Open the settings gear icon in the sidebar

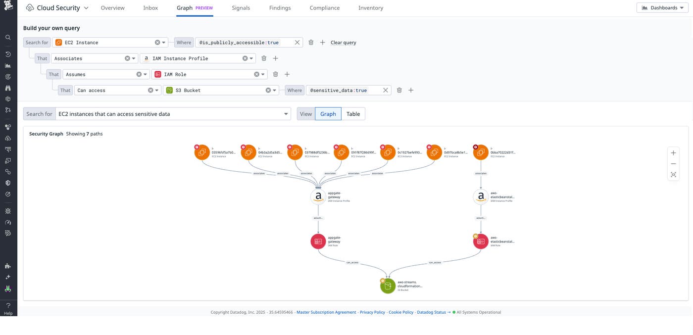[x=7, y=210]
